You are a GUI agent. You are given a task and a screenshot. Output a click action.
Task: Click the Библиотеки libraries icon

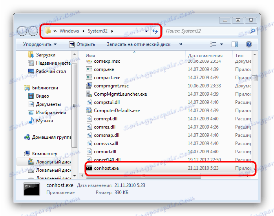[27, 87]
